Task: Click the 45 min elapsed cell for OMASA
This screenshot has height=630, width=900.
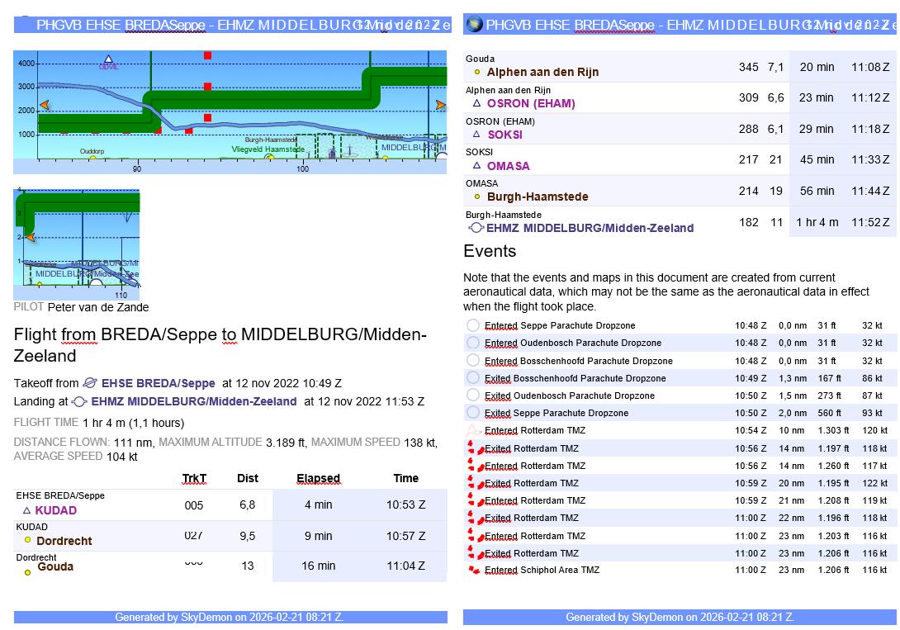Action: click(x=817, y=159)
